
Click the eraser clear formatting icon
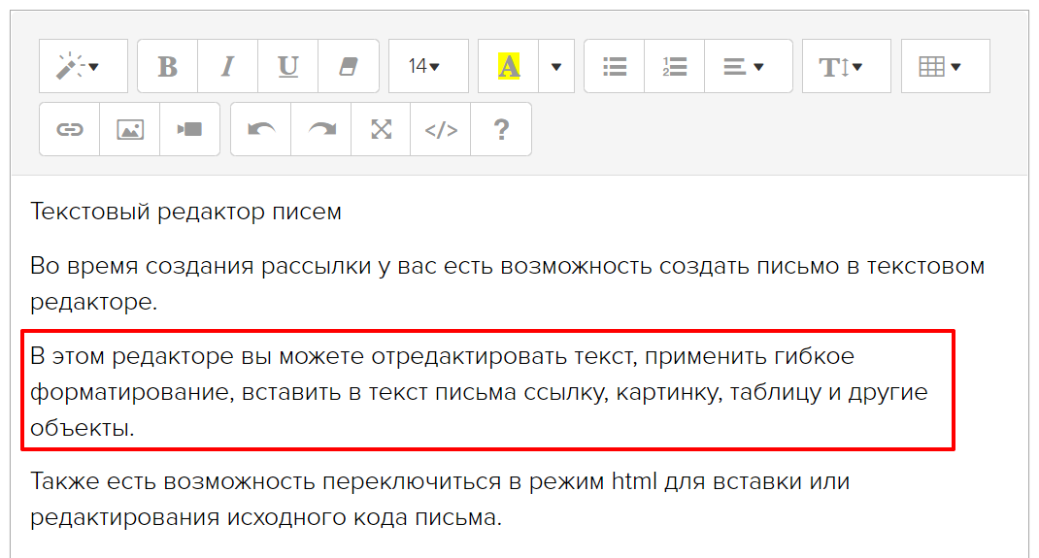[x=349, y=66]
